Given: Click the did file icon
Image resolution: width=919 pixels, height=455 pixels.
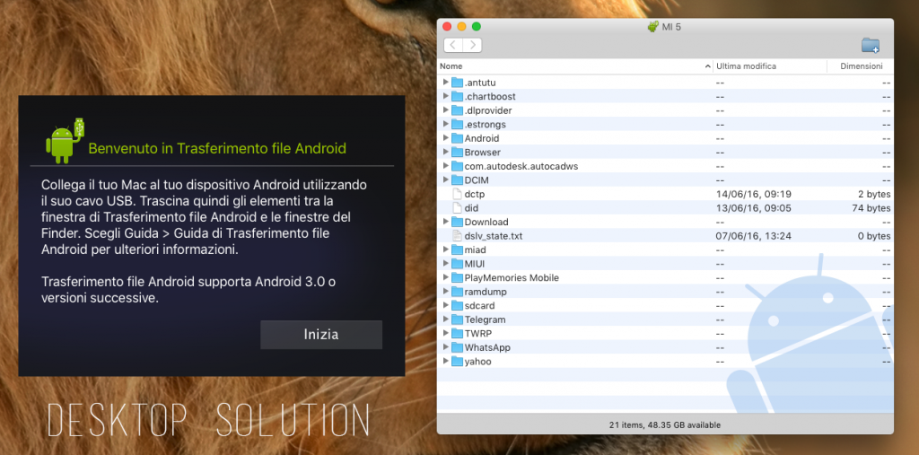Looking at the screenshot, I should pyautogui.click(x=457, y=208).
